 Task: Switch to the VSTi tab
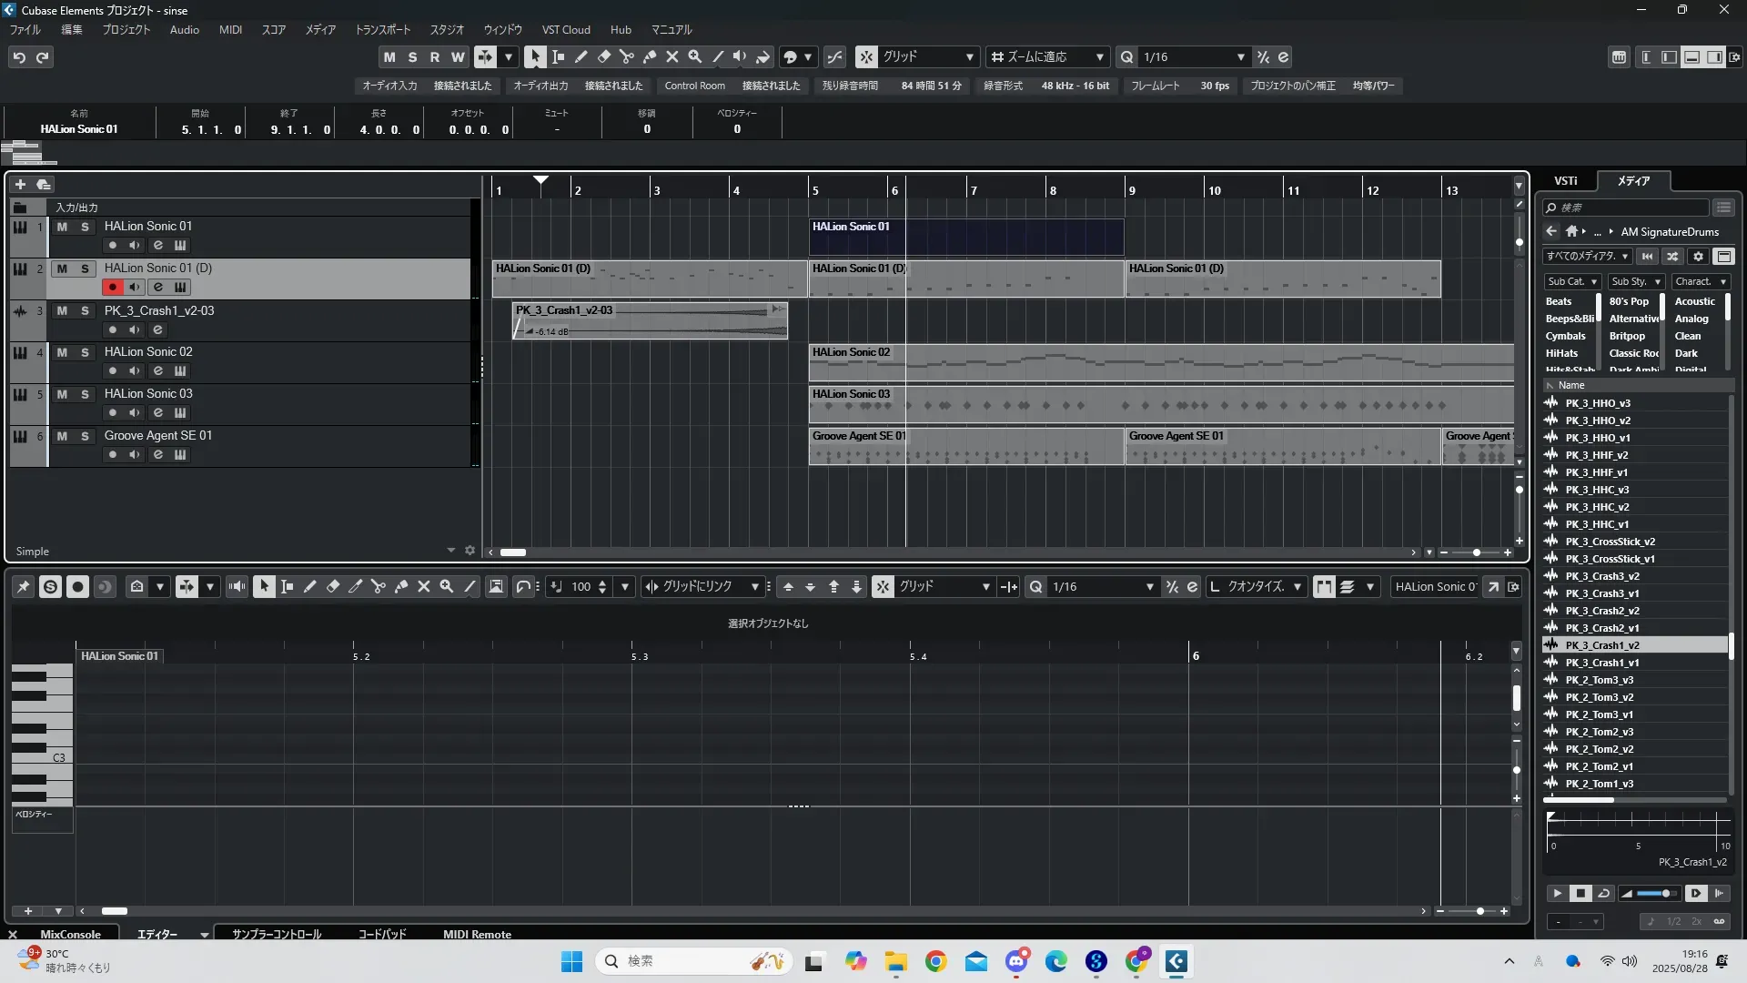(1565, 180)
